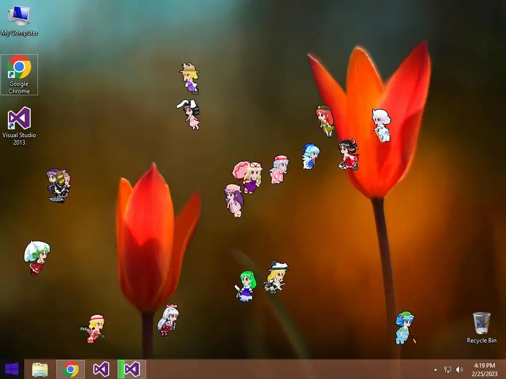Open File Explorer from the taskbar
The image size is (506, 379).
coord(40,369)
